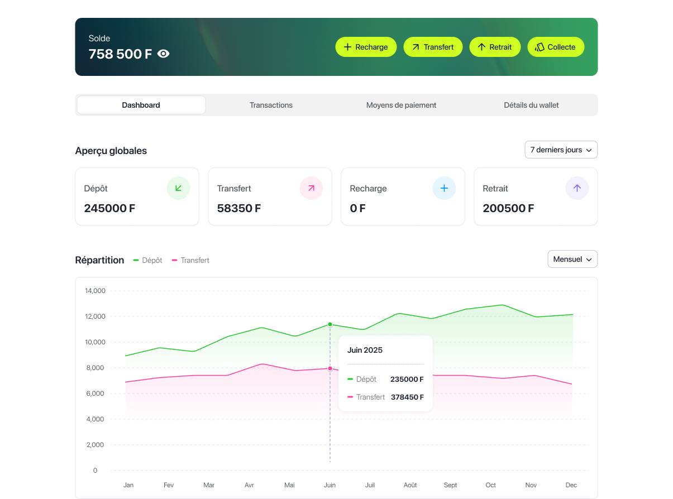Click the green Dépôt arrow icon
This screenshot has height=499, width=673.
[x=178, y=188]
